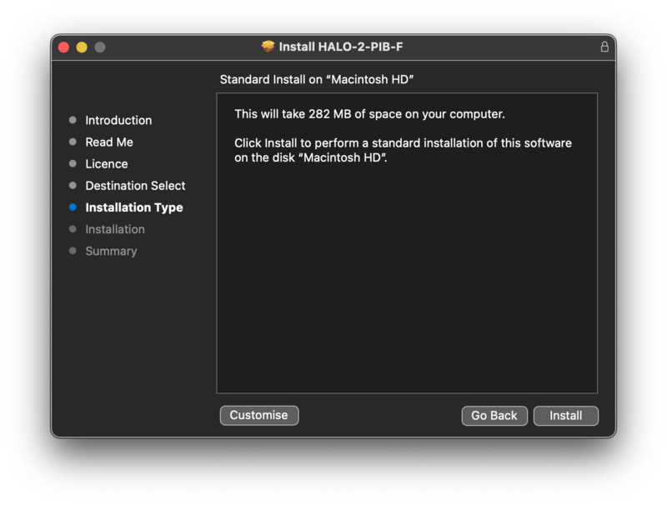Click the padlock icon in the title bar
Image resolution: width=667 pixels, height=505 pixels.
604,47
